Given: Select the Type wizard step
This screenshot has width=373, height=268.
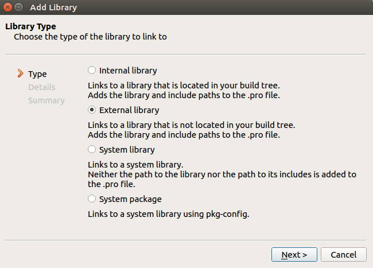Looking at the screenshot, I should click(37, 74).
